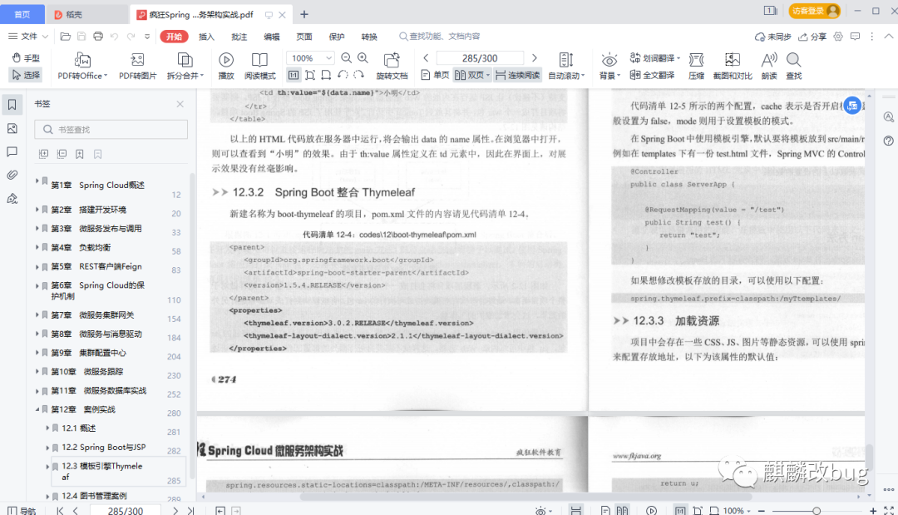Open a new tab with plus icon
This screenshot has width=898, height=515.
(x=304, y=14)
